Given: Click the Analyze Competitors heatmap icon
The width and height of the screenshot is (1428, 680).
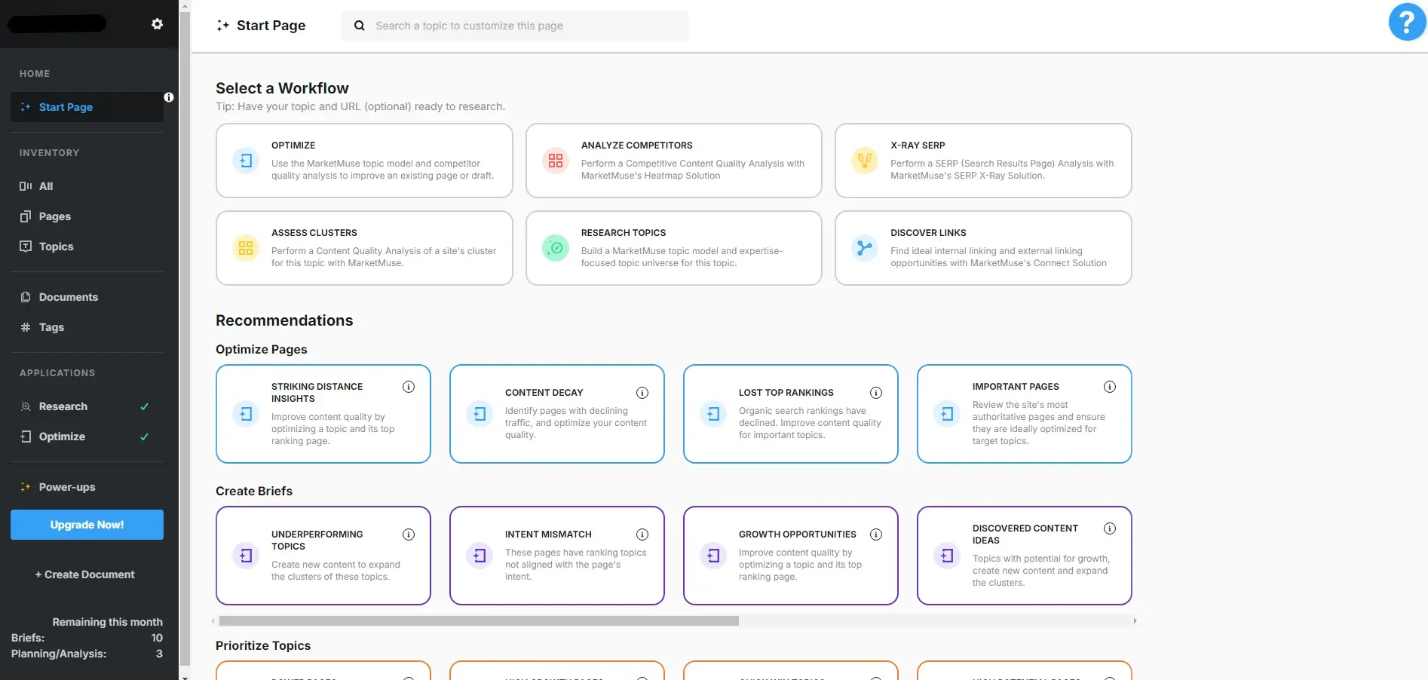Looking at the screenshot, I should [x=556, y=161].
